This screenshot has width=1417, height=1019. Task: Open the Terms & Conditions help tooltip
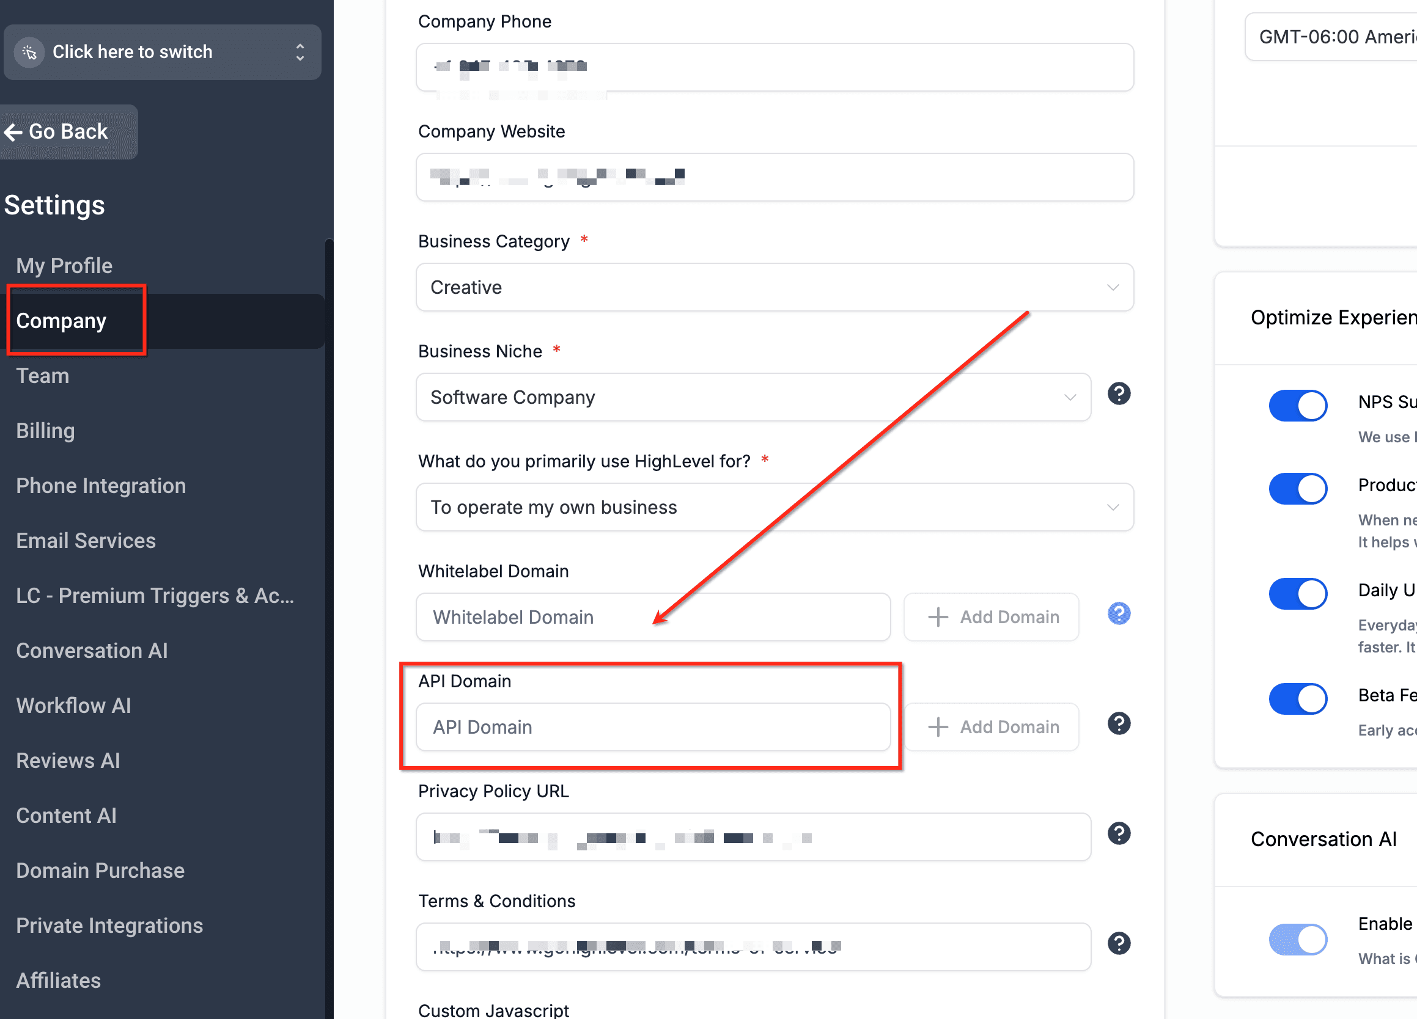(1118, 943)
